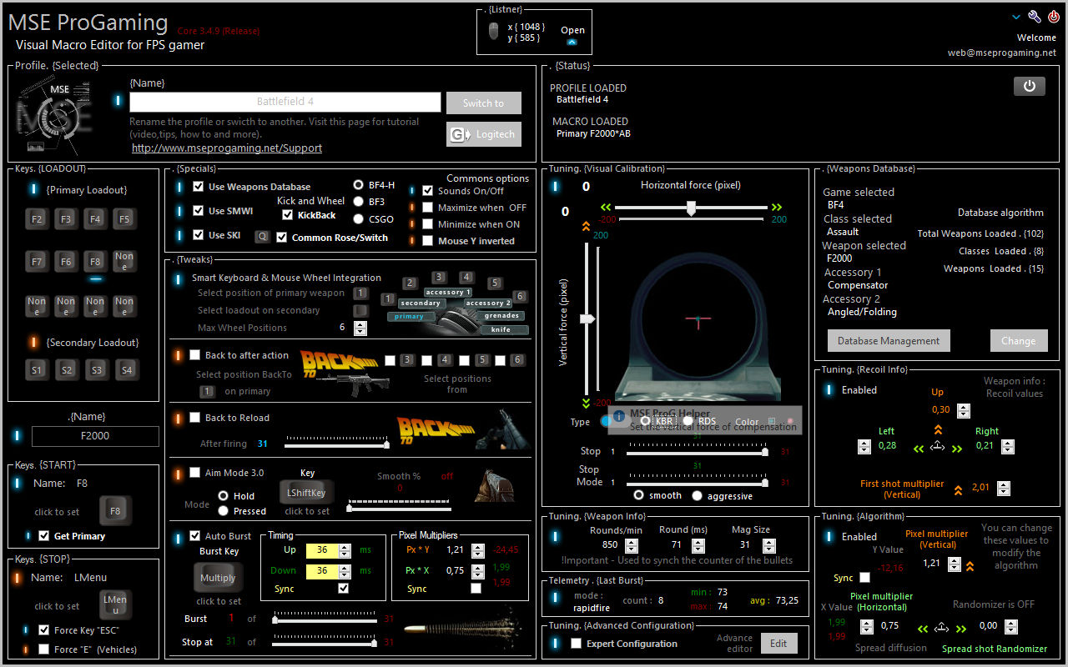Image resolution: width=1068 pixels, height=667 pixels.
Task: Click the F7 primary loadout key
Action: coord(37,261)
